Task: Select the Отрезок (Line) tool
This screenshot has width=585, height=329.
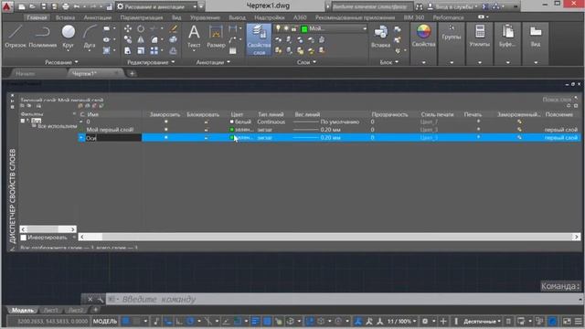Action: click(x=16, y=37)
